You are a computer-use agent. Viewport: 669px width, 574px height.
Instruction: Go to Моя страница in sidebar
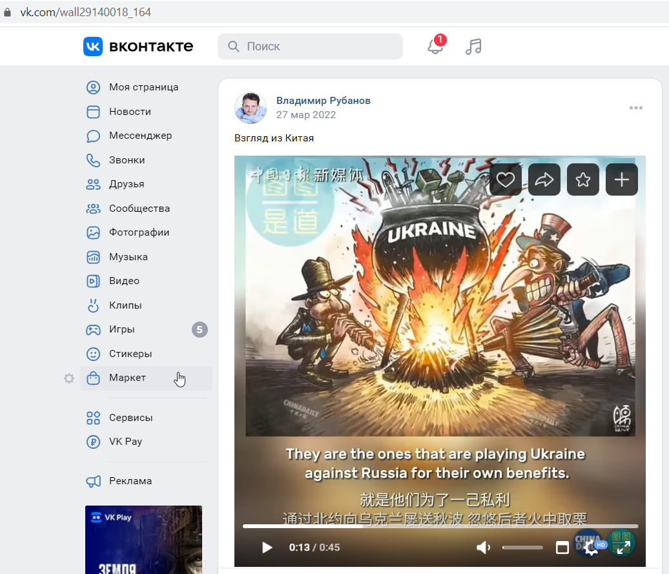tap(146, 87)
